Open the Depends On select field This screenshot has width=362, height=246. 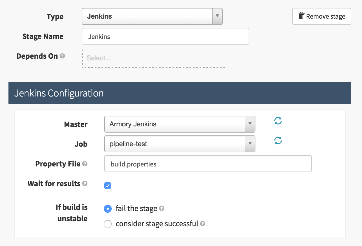coord(154,59)
